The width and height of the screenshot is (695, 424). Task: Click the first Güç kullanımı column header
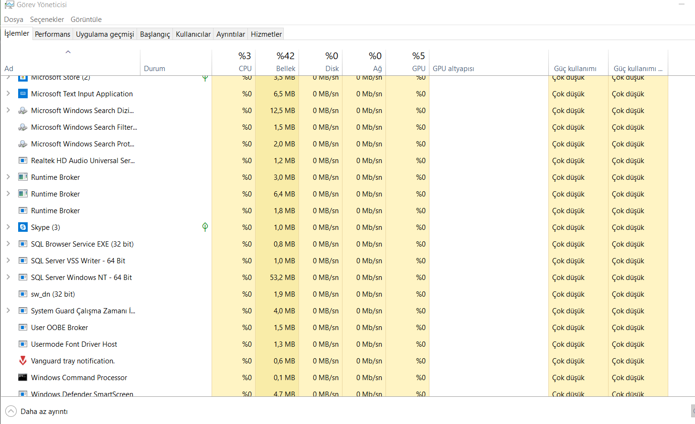(x=578, y=62)
